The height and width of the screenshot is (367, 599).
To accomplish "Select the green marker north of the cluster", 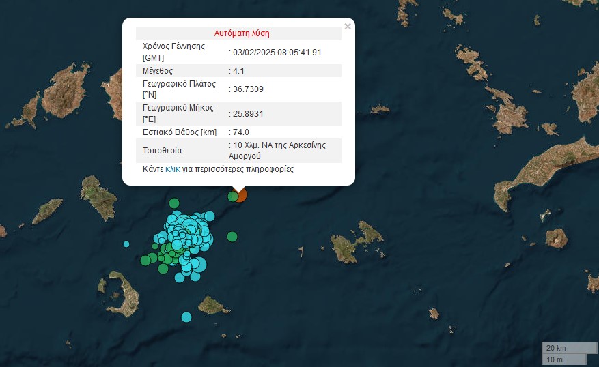I will [x=174, y=203].
